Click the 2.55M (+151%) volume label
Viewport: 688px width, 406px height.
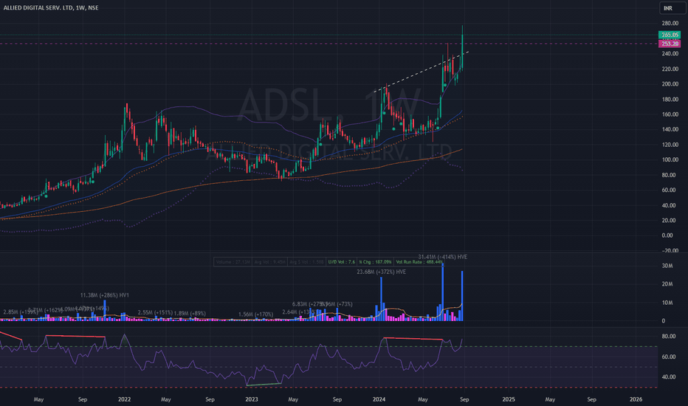pos(155,312)
